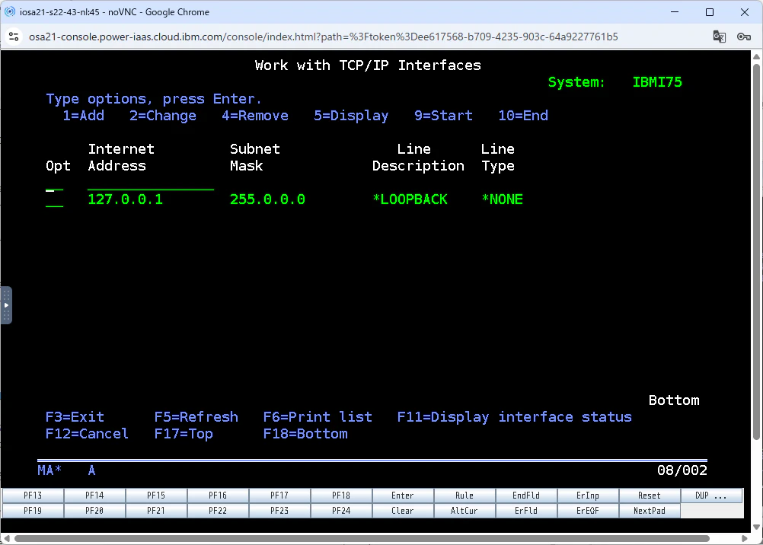Click the Clear keypad button
Screen dimensions: 763x545
pos(403,511)
